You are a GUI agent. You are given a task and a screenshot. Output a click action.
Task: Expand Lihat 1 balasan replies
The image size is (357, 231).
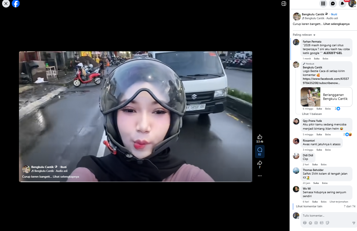click(x=312, y=114)
